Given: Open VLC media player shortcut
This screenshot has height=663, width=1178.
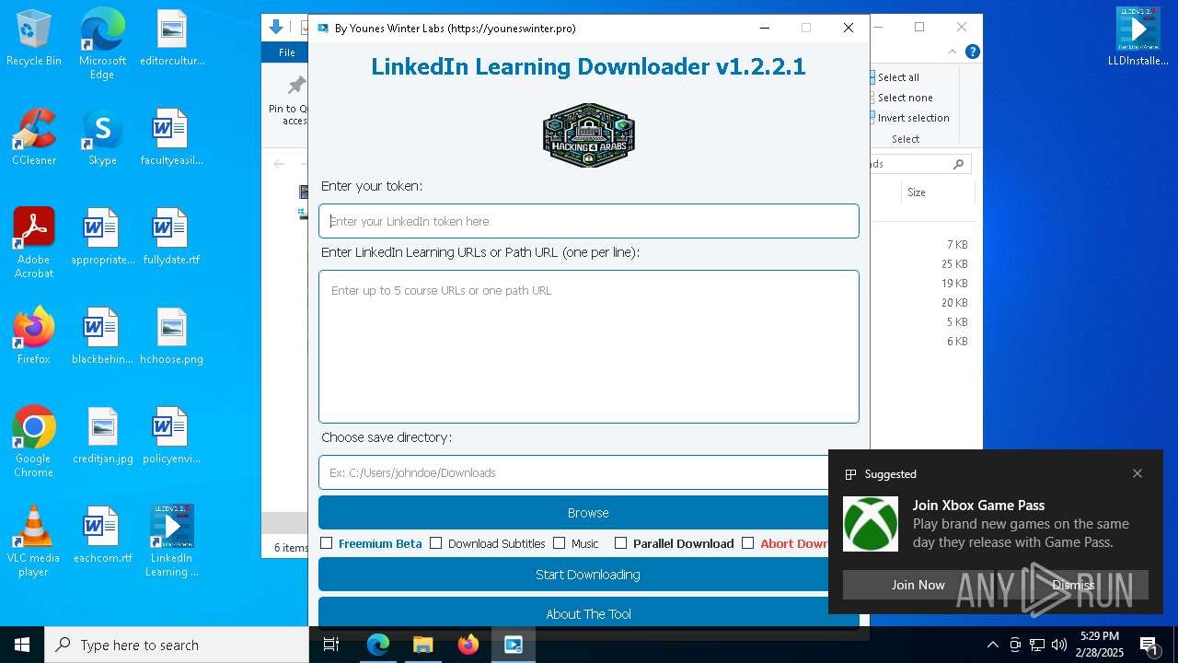Looking at the screenshot, I should pyautogui.click(x=34, y=541).
